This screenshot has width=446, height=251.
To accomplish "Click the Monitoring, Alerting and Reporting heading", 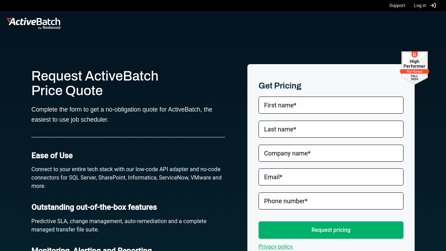I will pyautogui.click(x=92, y=249).
